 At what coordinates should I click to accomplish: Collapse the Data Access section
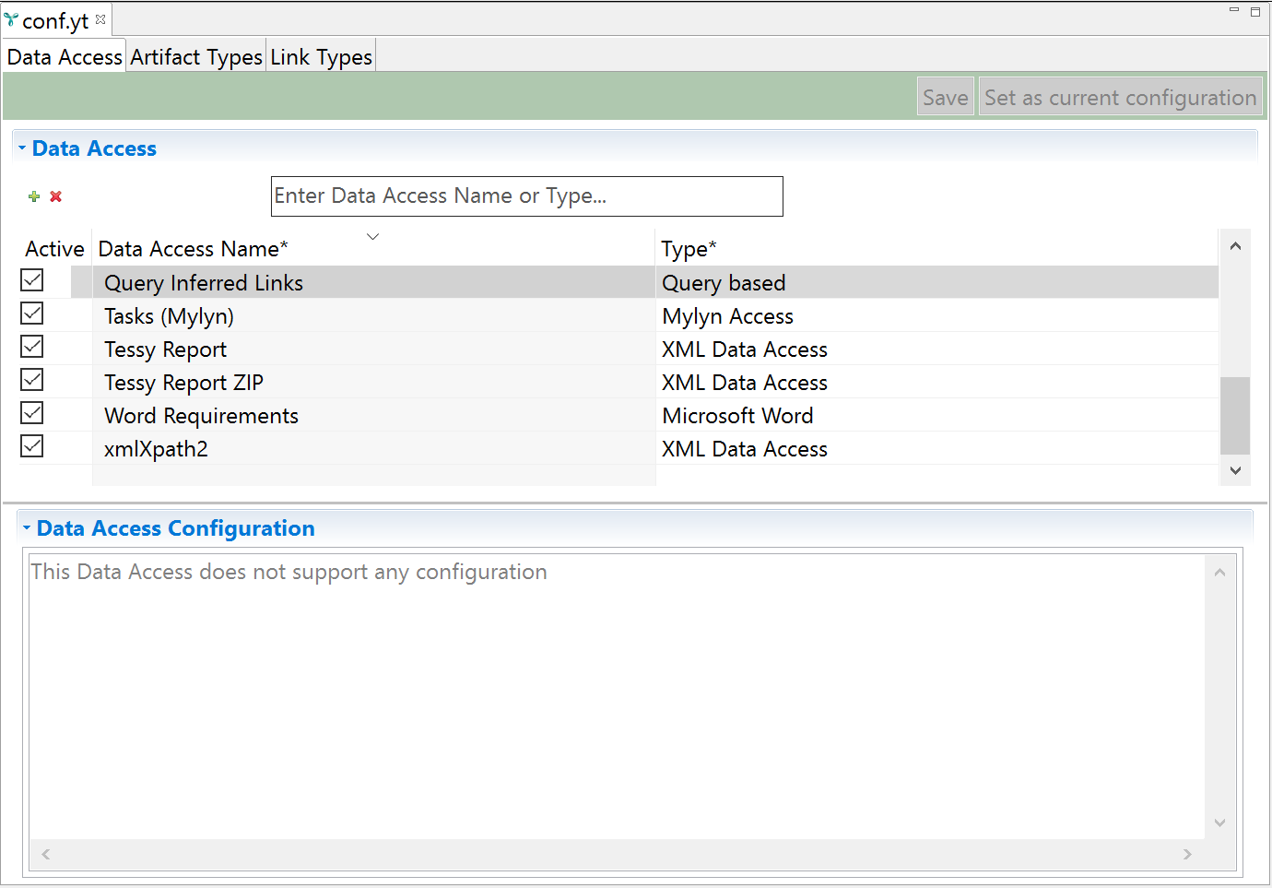[22, 148]
